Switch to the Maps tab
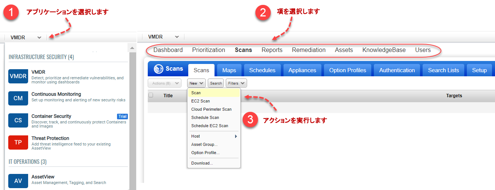495x190 pixels. (229, 70)
